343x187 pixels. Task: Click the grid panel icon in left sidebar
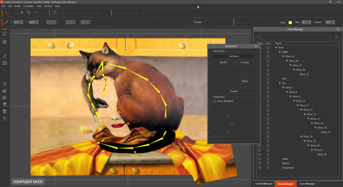[x=4, y=91]
